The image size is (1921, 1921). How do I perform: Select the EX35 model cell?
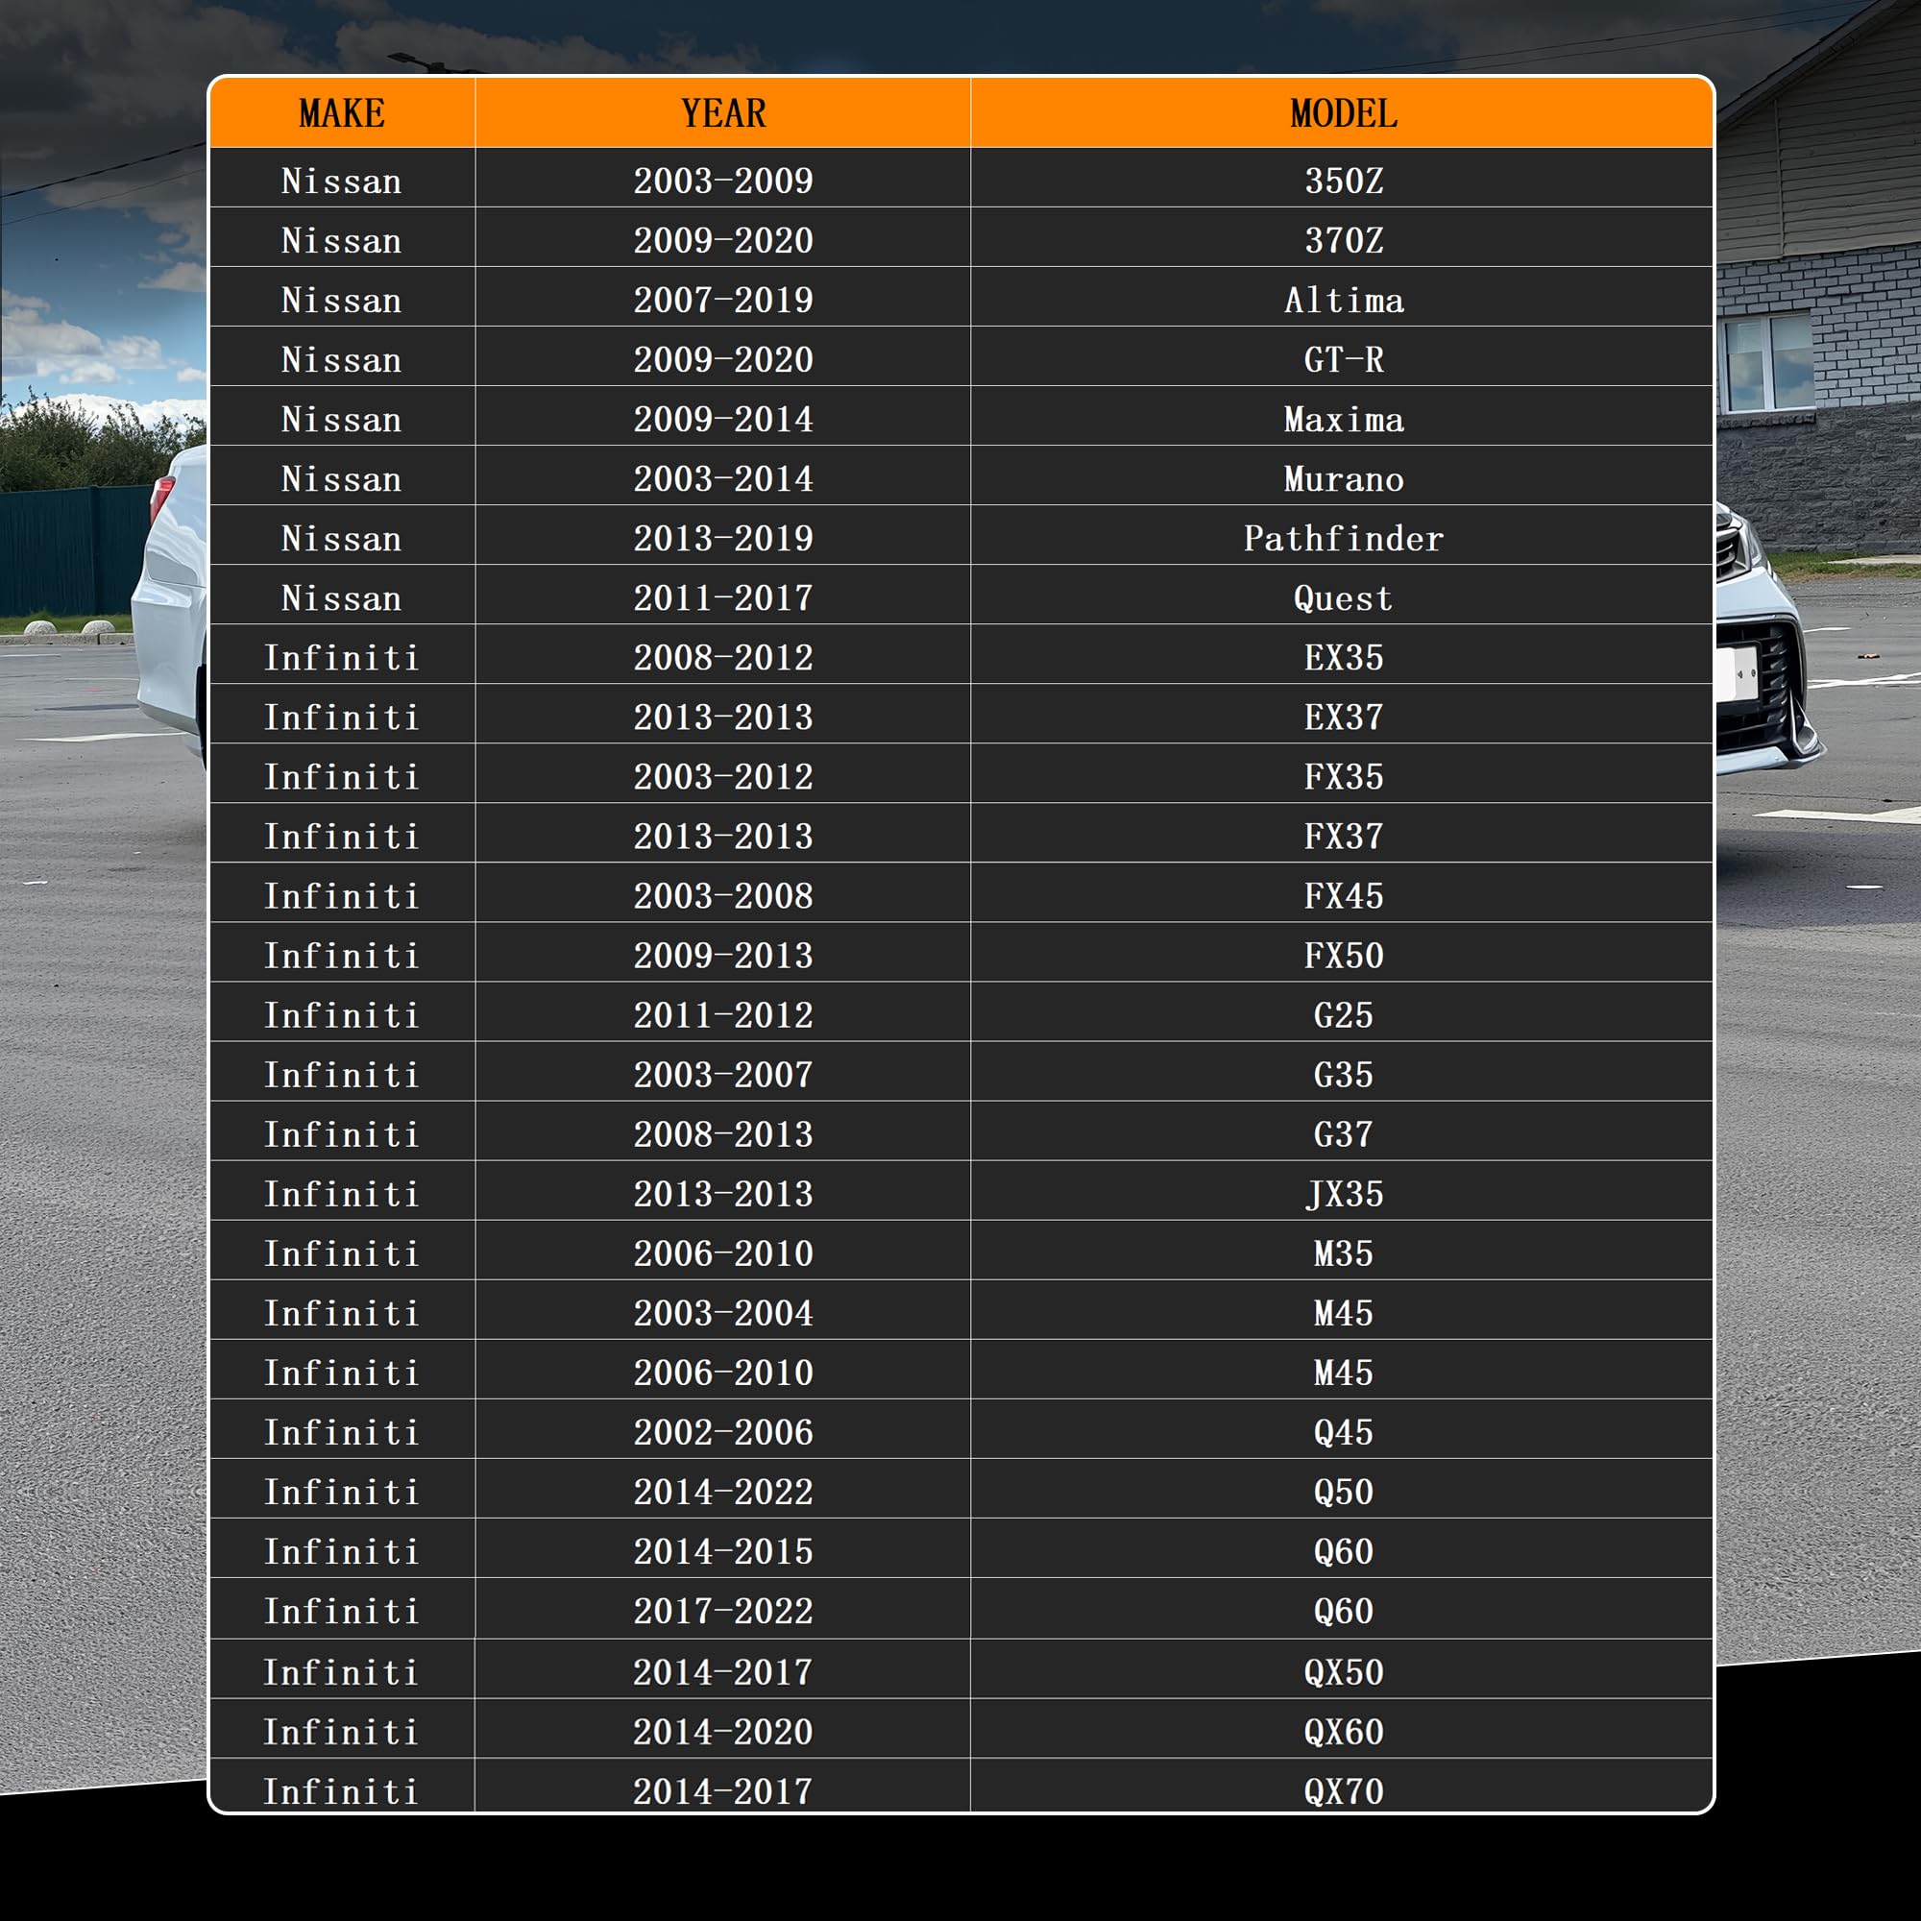pos(1343,656)
